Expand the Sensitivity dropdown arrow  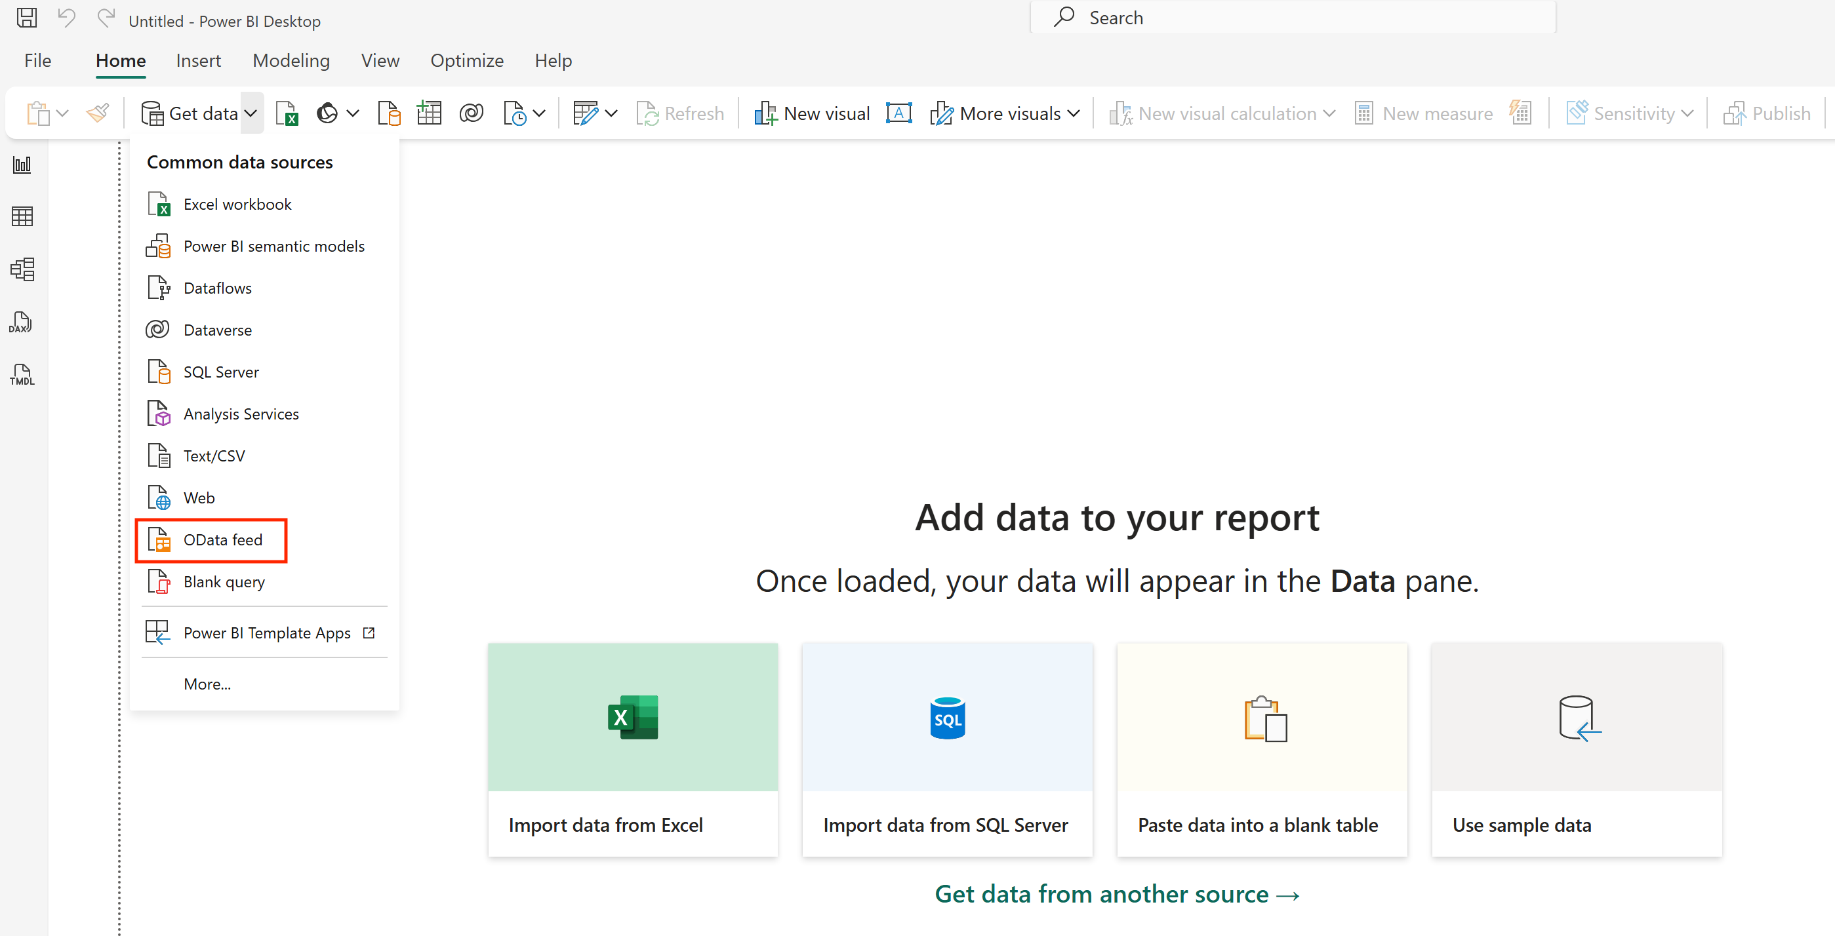tap(1687, 113)
